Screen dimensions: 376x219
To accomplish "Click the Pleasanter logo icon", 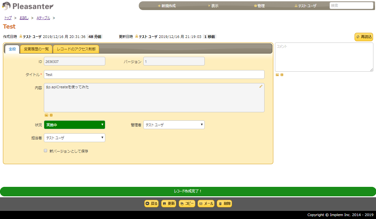I will point(6,6).
